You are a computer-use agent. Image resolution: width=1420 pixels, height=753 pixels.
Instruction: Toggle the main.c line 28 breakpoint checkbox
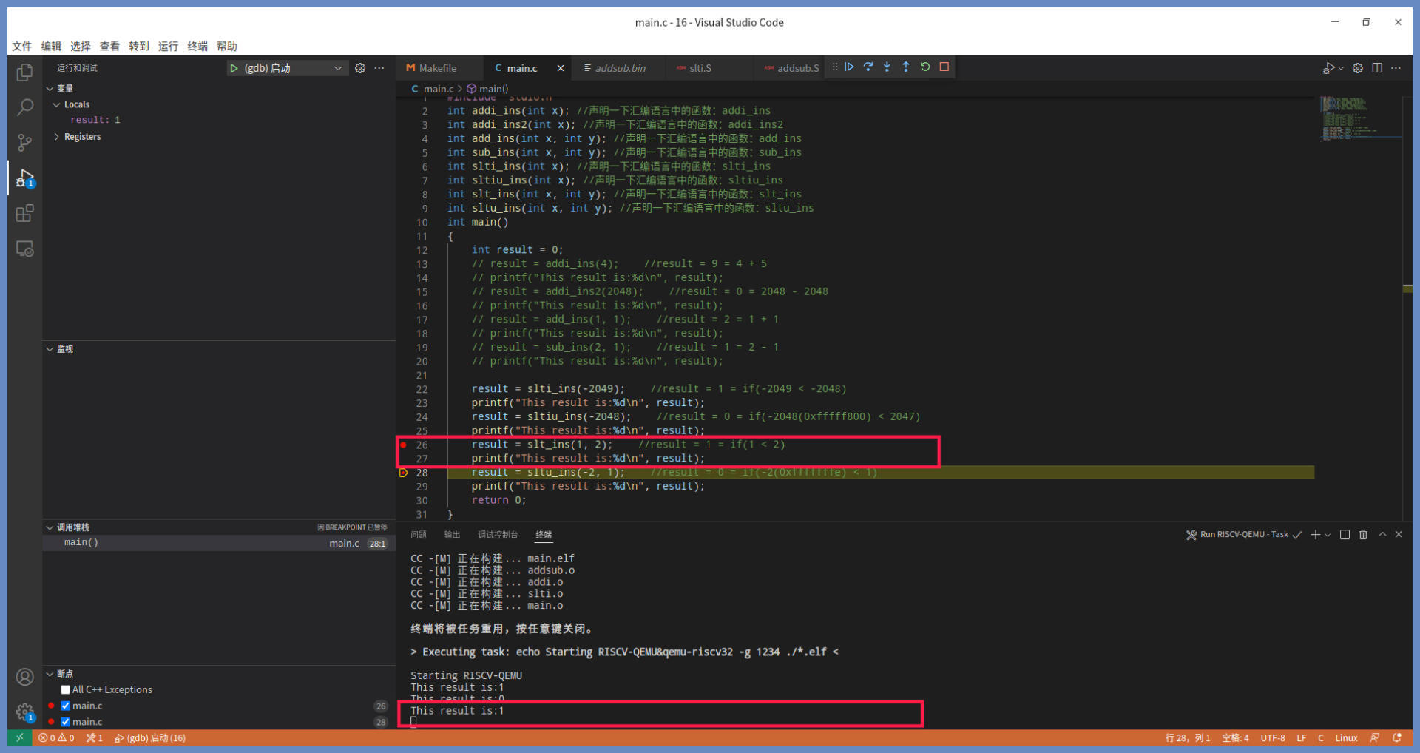[66, 722]
